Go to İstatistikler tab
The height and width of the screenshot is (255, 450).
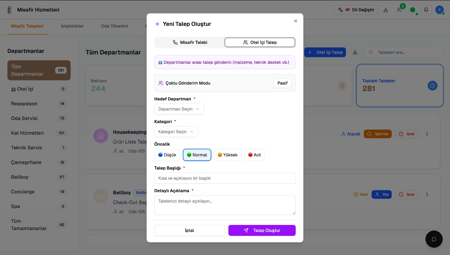coord(72,26)
